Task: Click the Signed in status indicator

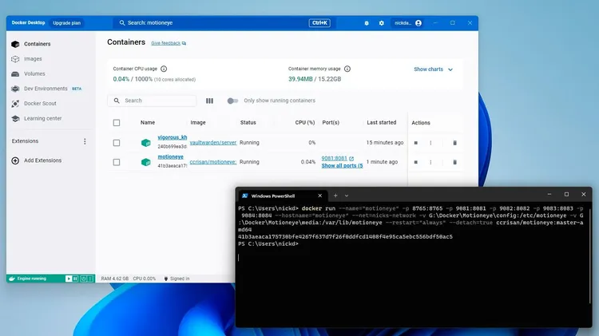Action: 177,279
